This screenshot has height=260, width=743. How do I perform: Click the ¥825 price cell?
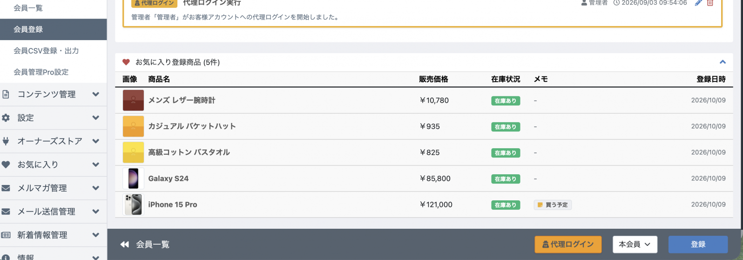[430, 152]
